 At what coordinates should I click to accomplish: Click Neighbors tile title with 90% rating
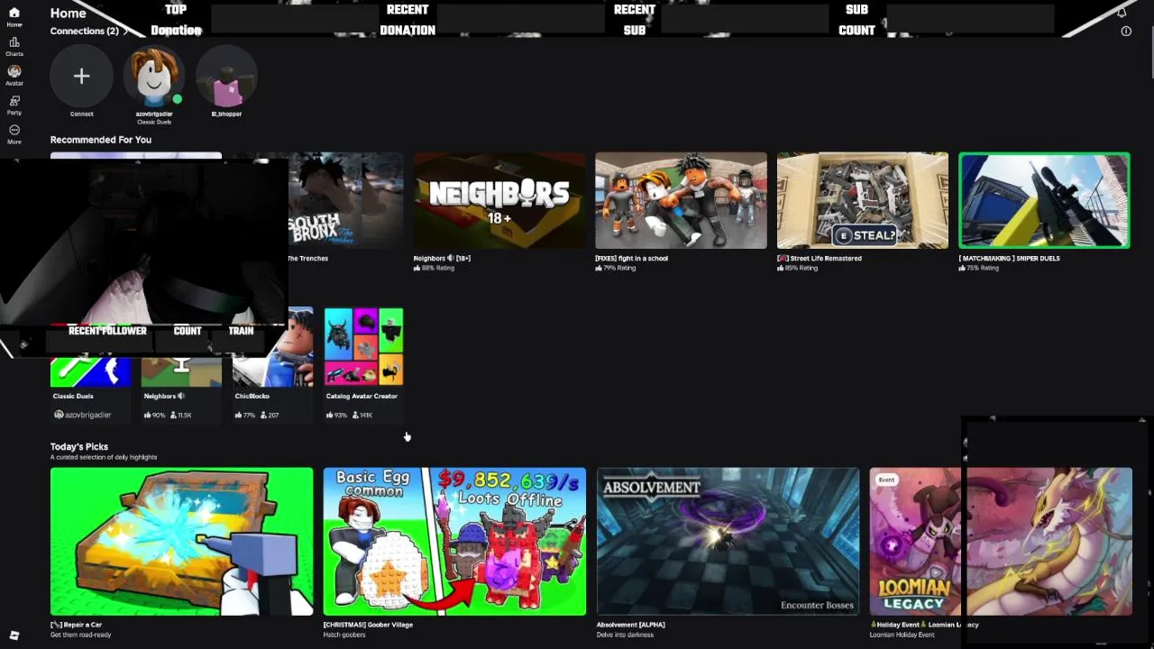coord(163,396)
